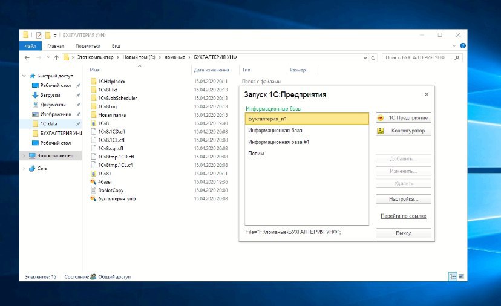The image size is (501, 306).
Task: Click the ломаные breadcrumb
Action: tap(174, 57)
